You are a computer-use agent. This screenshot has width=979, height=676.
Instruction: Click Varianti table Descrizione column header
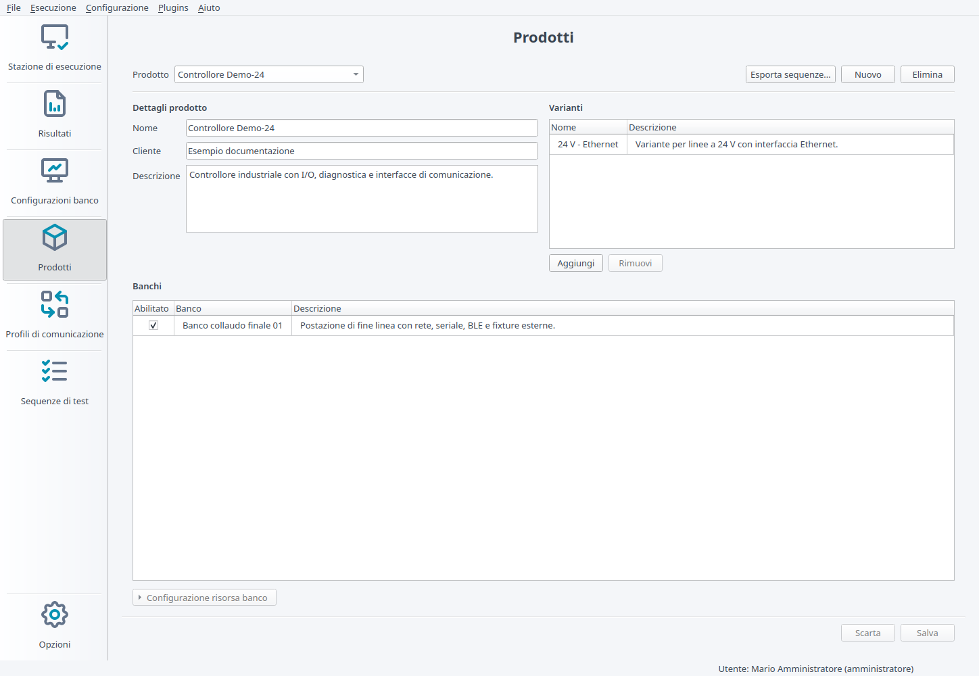pyautogui.click(x=790, y=127)
